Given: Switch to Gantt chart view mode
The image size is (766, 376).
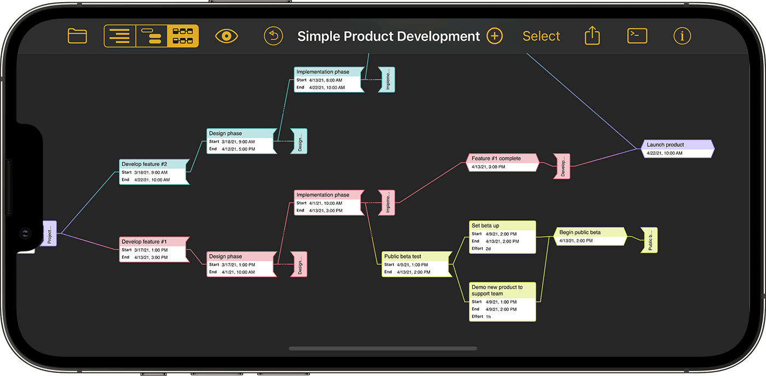Looking at the screenshot, I should pyautogui.click(x=152, y=36).
